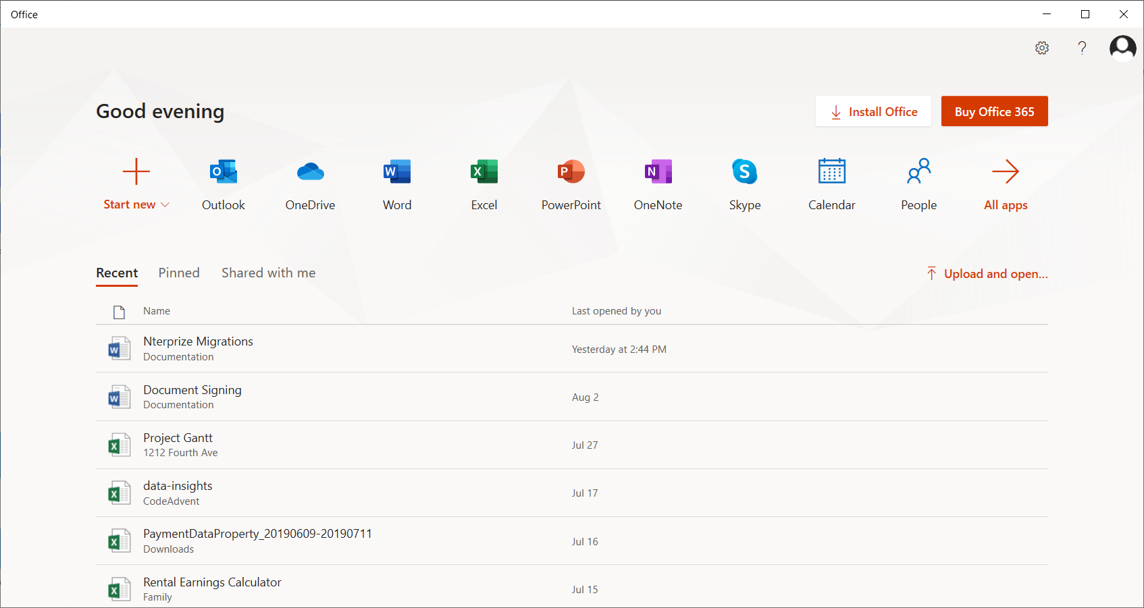Click Excel icon of Rental Earnings Calculator
The image size is (1144, 608).
pyautogui.click(x=120, y=589)
